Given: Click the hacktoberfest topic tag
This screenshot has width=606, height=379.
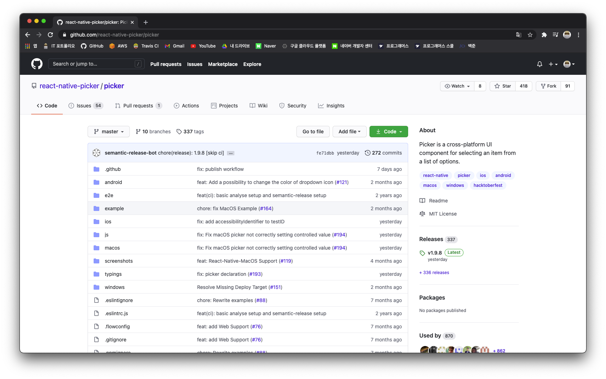Looking at the screenshot, I should click(488, 185).
